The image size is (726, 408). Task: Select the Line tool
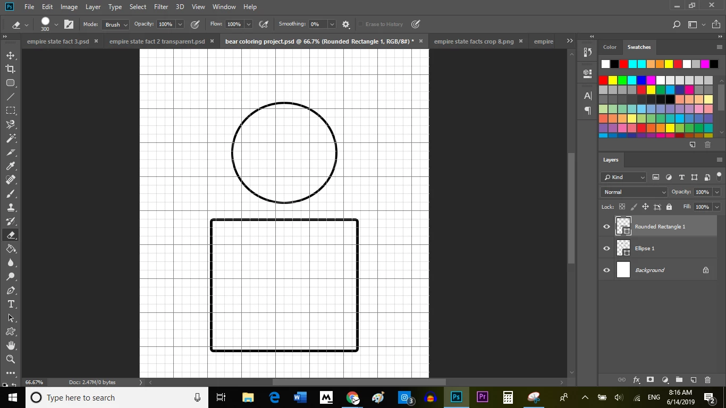[11, 97]
